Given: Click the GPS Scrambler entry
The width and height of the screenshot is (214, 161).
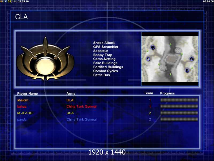Looking at the screenshot, I should tap(106, 47).
